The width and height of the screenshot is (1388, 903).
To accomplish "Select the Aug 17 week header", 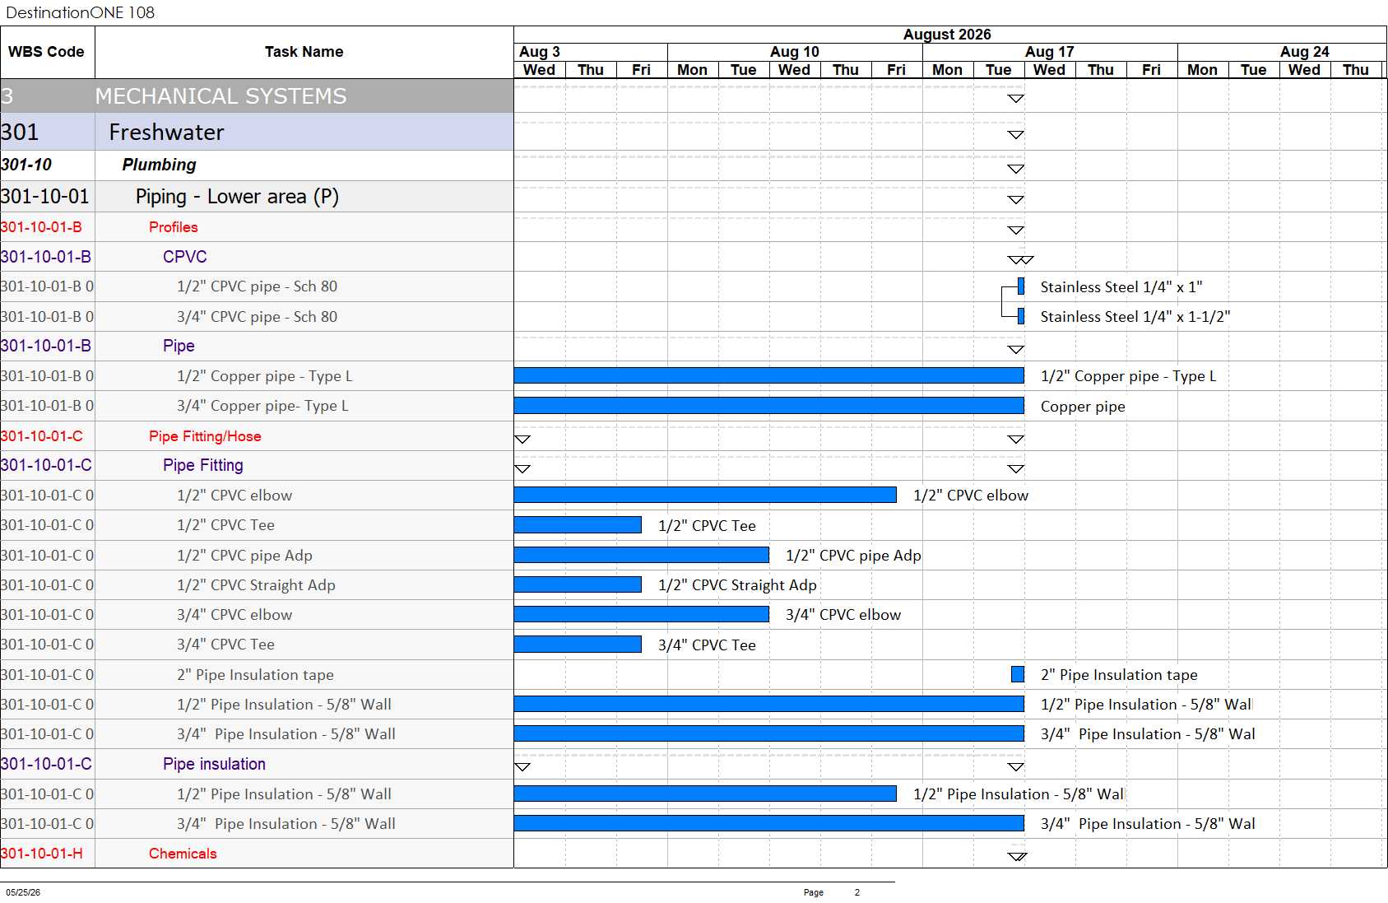I will 1050,52.
